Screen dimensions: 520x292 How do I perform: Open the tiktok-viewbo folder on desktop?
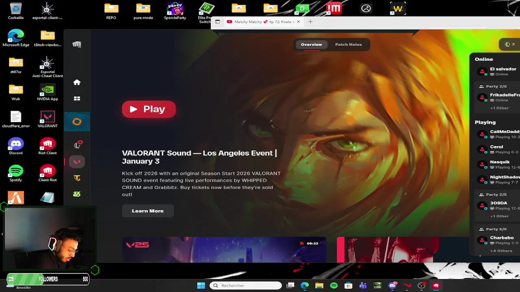click(x=48, y=38)
